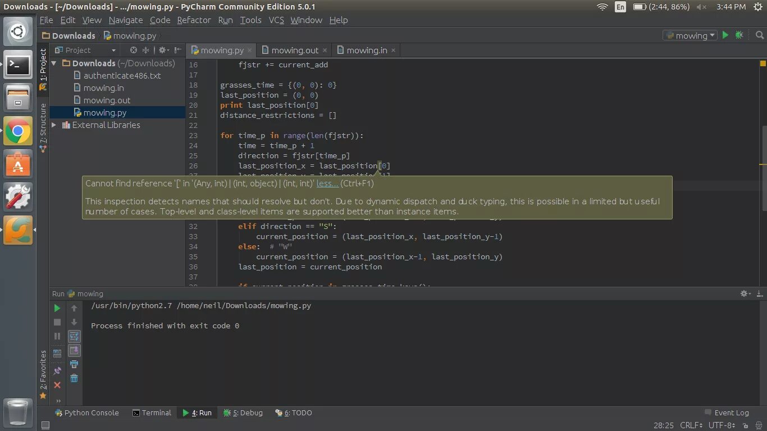The height and width of the screenshot is (431, 767).
Task: Pin the Run tab with pin icon
Action: click(x=57, y=371)
